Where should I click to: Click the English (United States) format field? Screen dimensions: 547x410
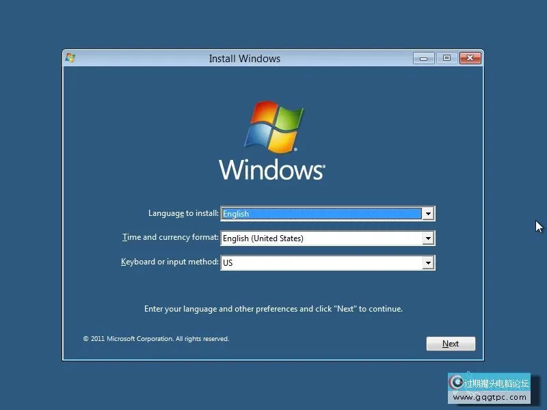[x=321, y=238]
